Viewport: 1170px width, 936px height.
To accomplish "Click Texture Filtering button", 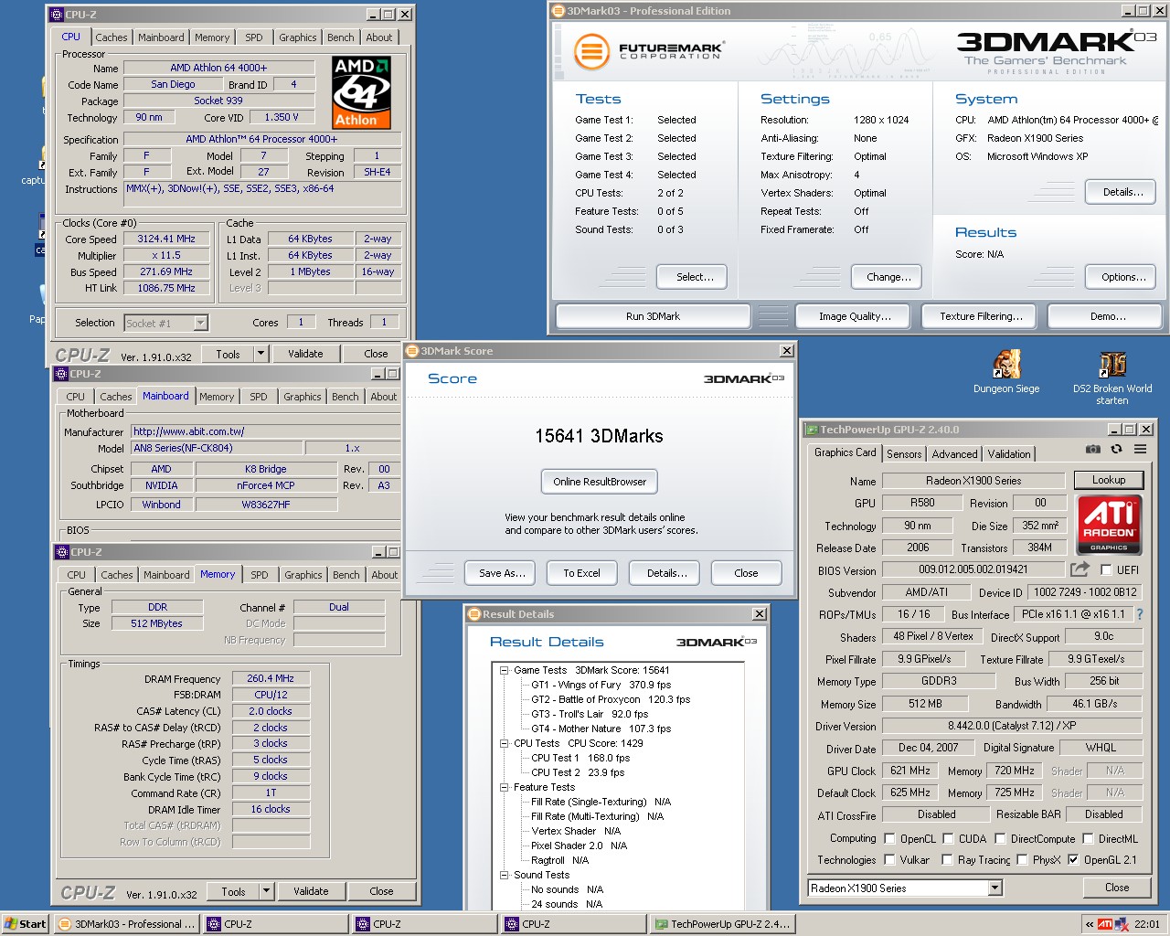I will pyautogui.click(x=981, y=316).
